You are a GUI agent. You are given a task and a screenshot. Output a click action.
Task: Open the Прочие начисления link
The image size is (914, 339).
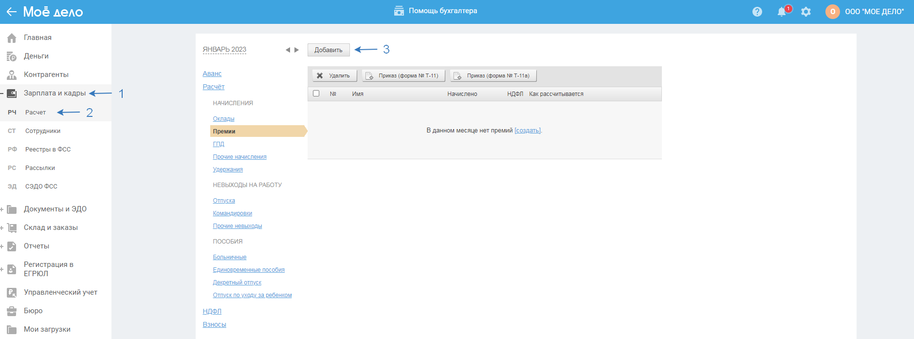click(239, 157)
